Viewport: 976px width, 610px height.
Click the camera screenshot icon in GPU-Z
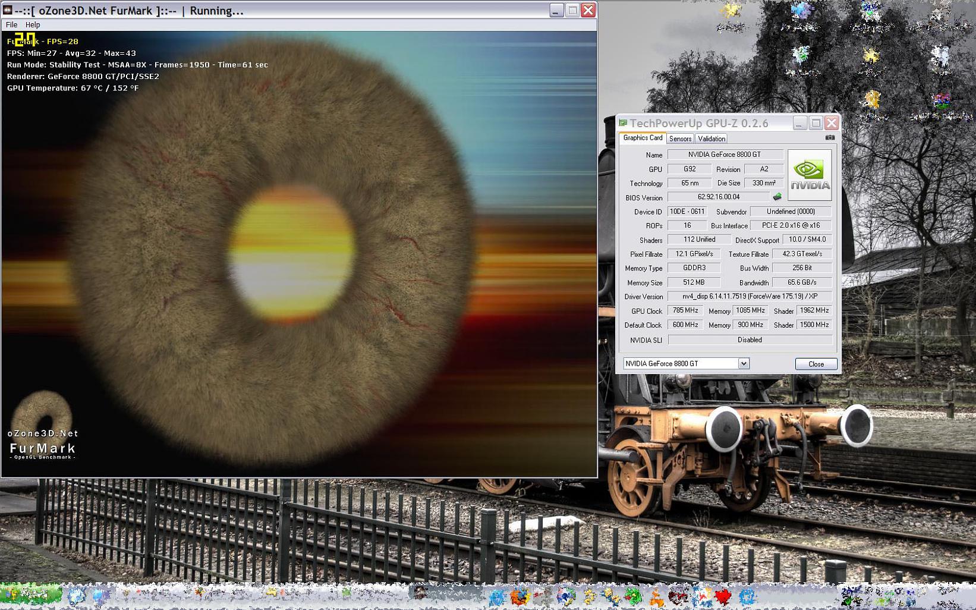(830, 137)
